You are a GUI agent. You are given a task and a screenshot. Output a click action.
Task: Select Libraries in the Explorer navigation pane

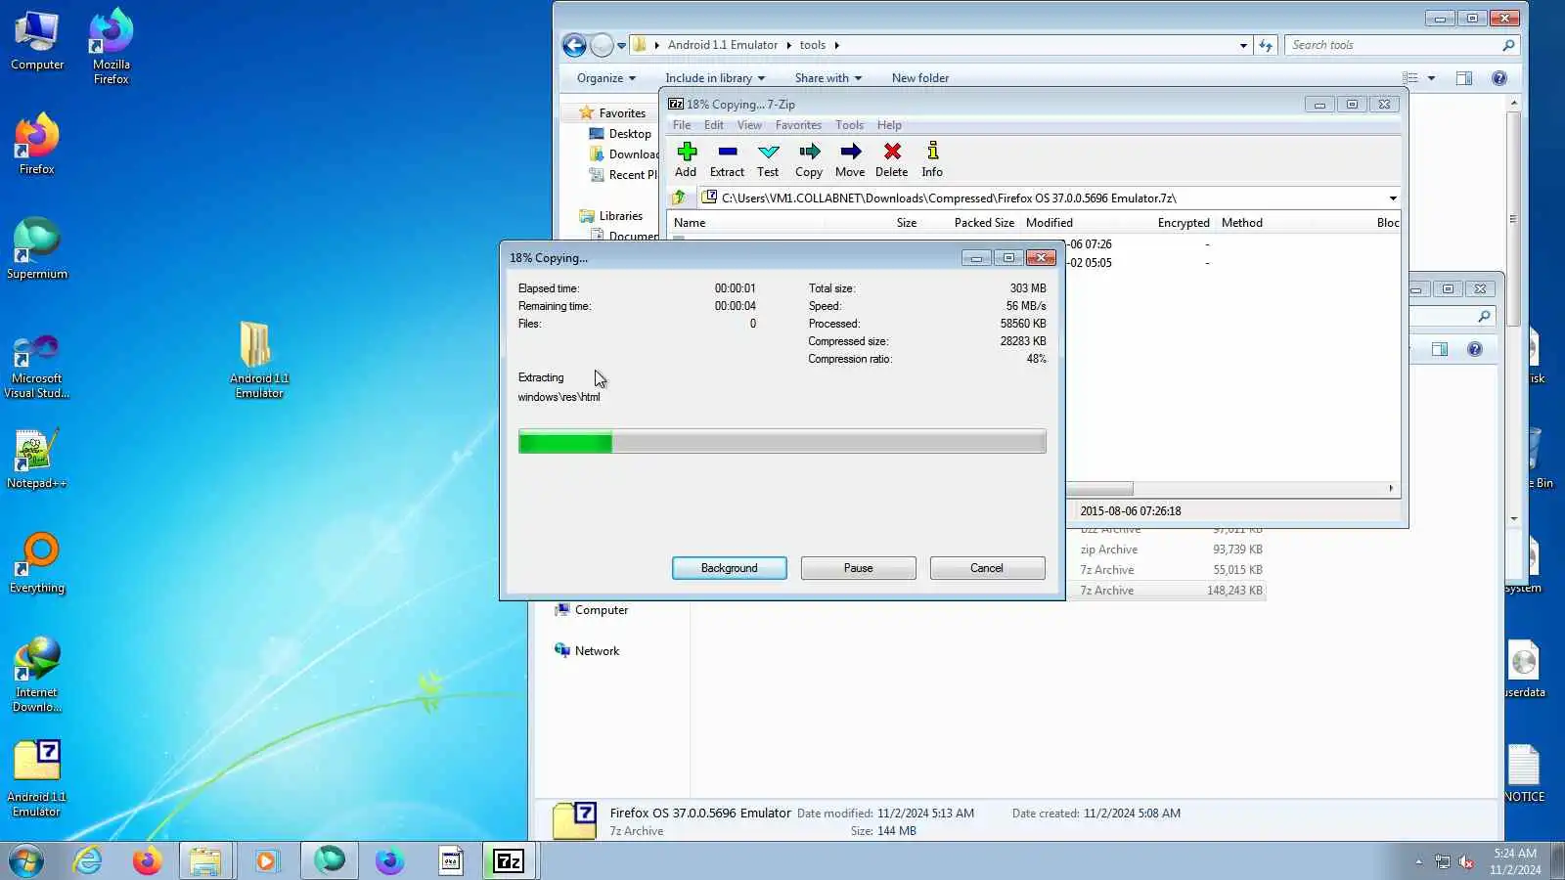(611, 216)
